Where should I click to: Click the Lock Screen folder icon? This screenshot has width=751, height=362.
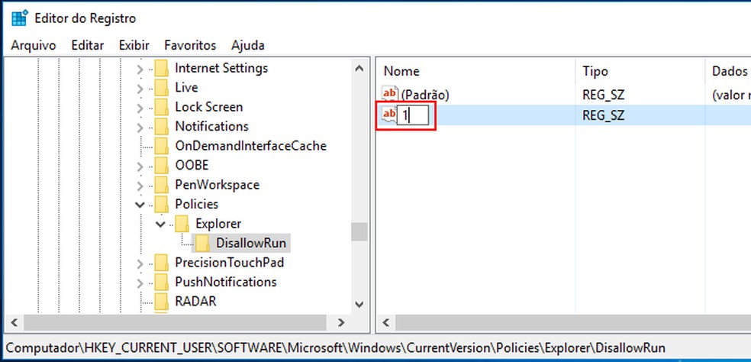tap(161, 107)
